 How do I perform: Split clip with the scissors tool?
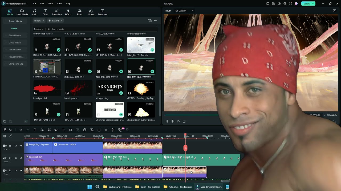pyautogui.click(x=42, y=130)
